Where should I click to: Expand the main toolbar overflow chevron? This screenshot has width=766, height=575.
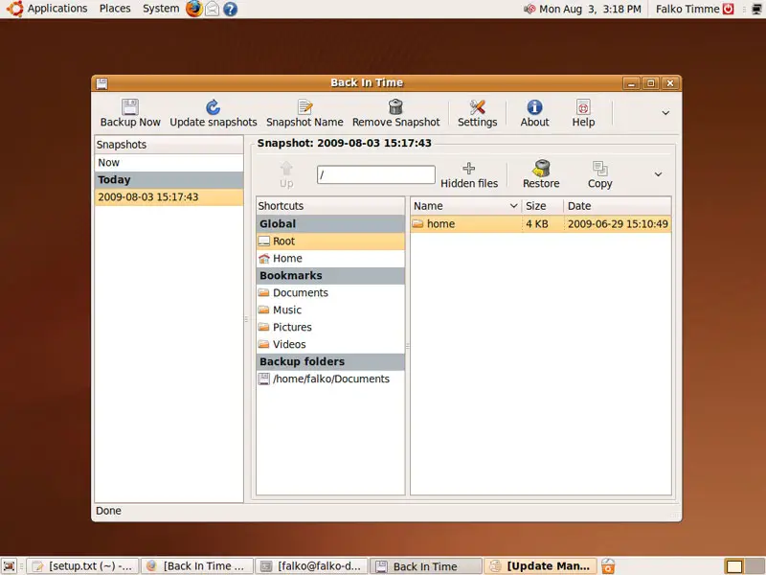[x=665, y=113]
